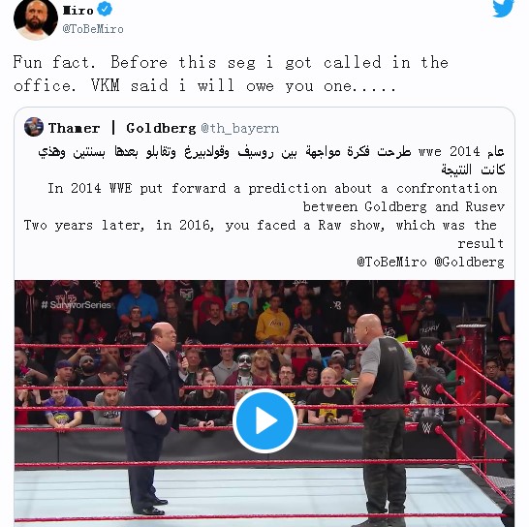529x527 pixels.
Task: Play the embedded video
Action: [264, 420]
